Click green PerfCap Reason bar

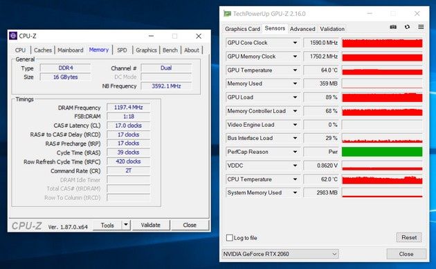pyautogui.click(x=382, y=152)
